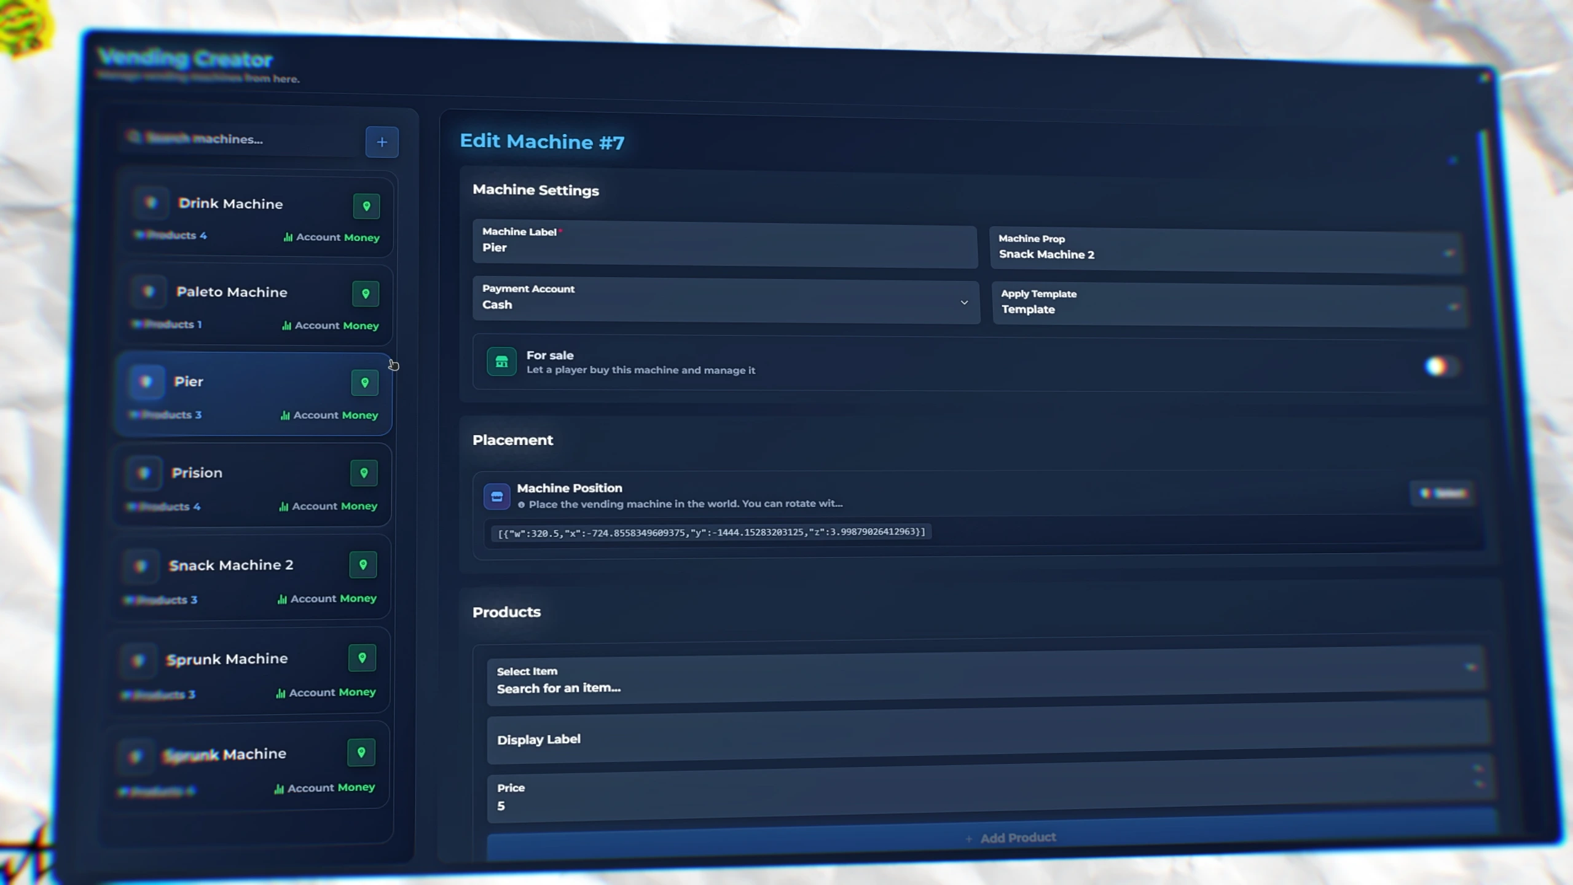Screen dimensions: 1573x885
Task: Click the location pin on the Prision card
Action: click(x=364, y=473)
